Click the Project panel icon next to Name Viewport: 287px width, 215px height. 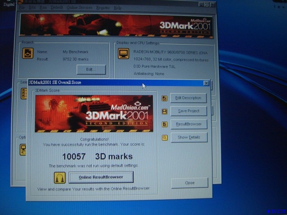(x=28, y=53)
